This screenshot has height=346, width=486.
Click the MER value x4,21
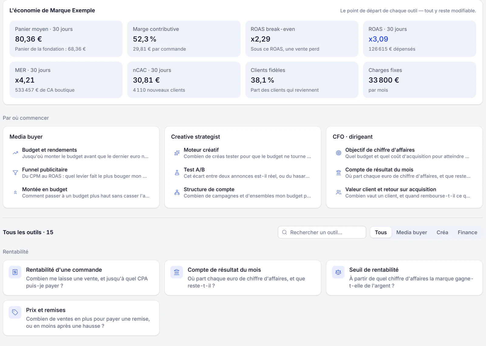[x=25, y=80]
